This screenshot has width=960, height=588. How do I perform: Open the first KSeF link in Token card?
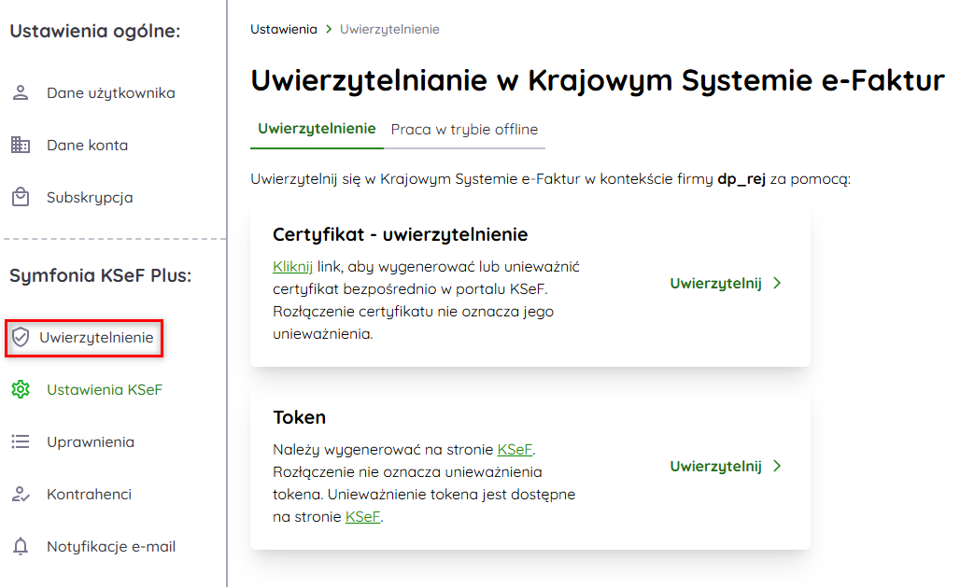(x=515, y=449)
